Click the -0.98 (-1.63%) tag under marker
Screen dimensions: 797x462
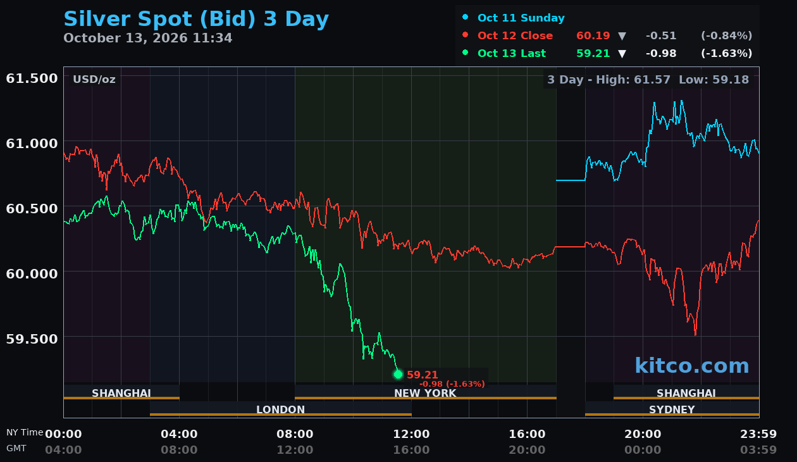click(x=452, y=384)
